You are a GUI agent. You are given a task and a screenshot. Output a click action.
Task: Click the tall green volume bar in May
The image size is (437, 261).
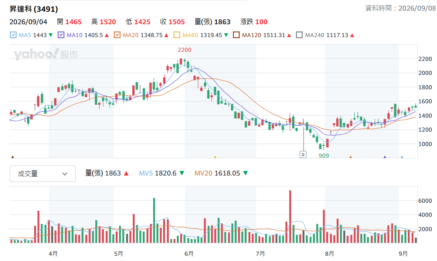point(154,221)
